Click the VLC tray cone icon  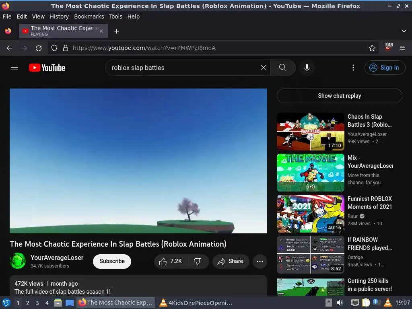(388, 303)
